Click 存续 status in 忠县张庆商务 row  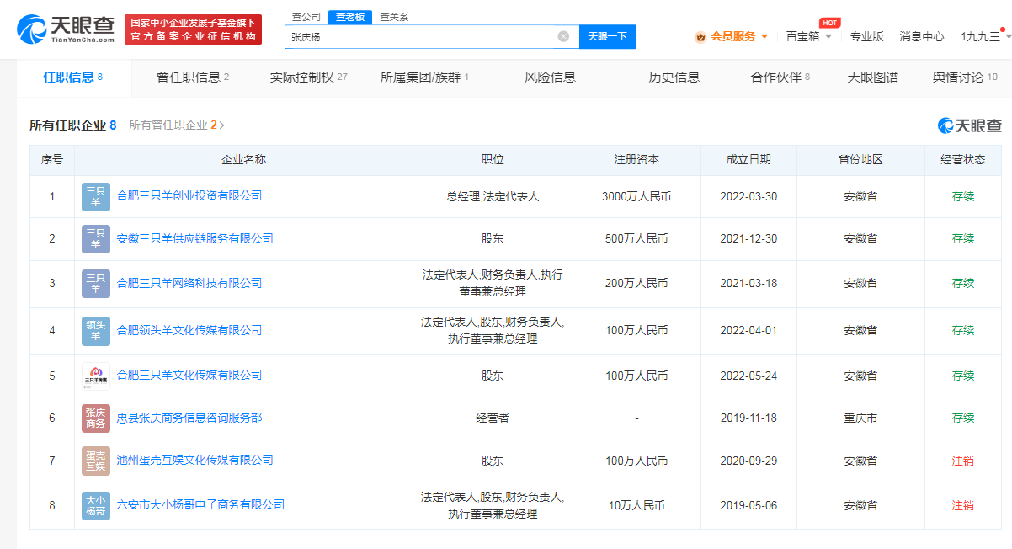click(963, 418)
